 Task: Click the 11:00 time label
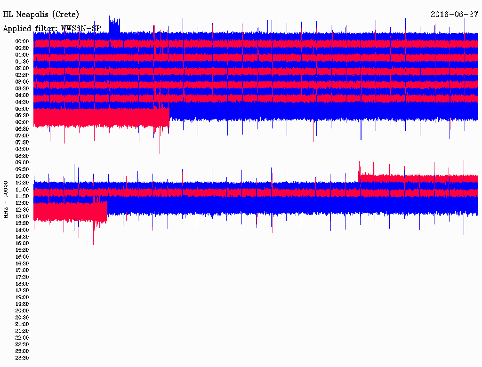pos(22,190)
